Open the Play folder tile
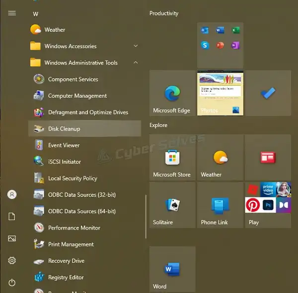This screenshot has width=298, height=293. [268, 205]
